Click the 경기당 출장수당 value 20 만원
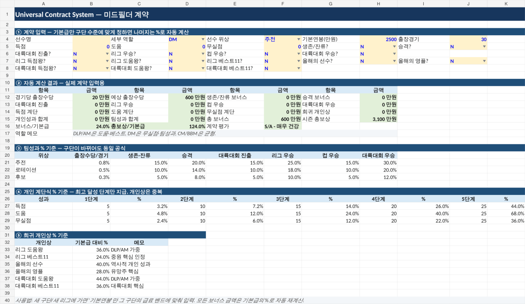The width and height of the screenshot is (525, 304). pyautogui.click(x=91, y=97)
